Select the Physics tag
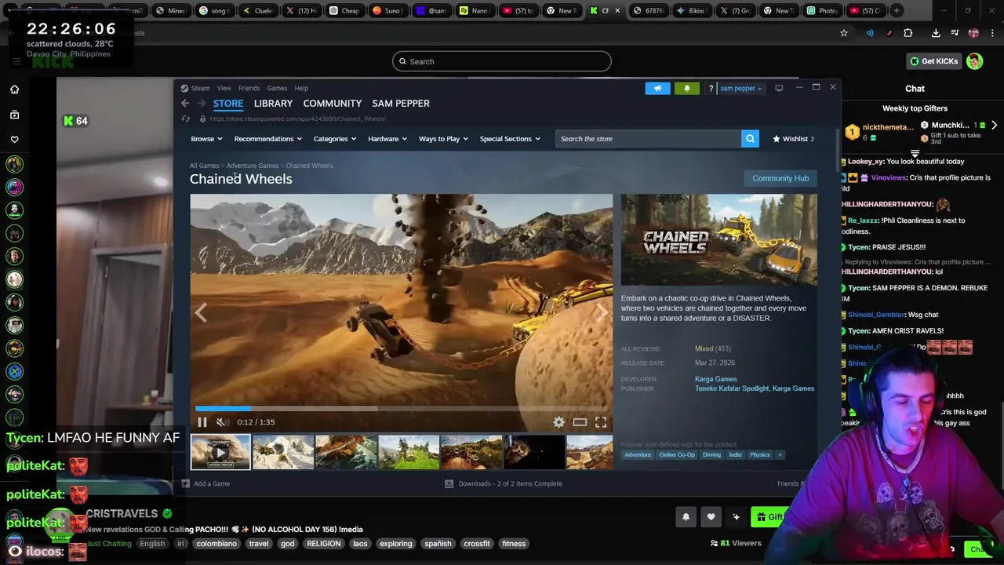1004x565 pixels. tap(760, 454)
